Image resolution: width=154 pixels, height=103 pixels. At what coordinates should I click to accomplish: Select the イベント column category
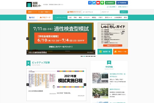point(87,18)
